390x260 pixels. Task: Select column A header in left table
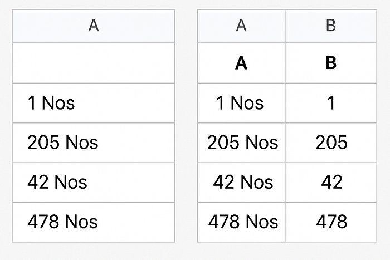(x=94, y=26)
